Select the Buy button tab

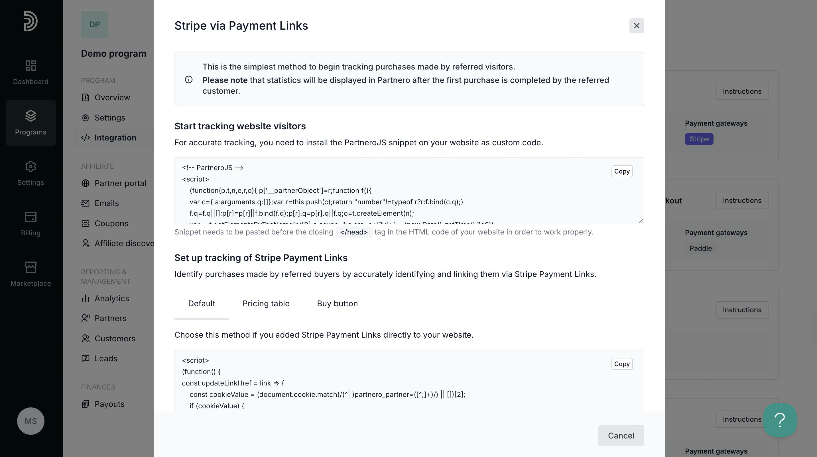coord(337,304)
